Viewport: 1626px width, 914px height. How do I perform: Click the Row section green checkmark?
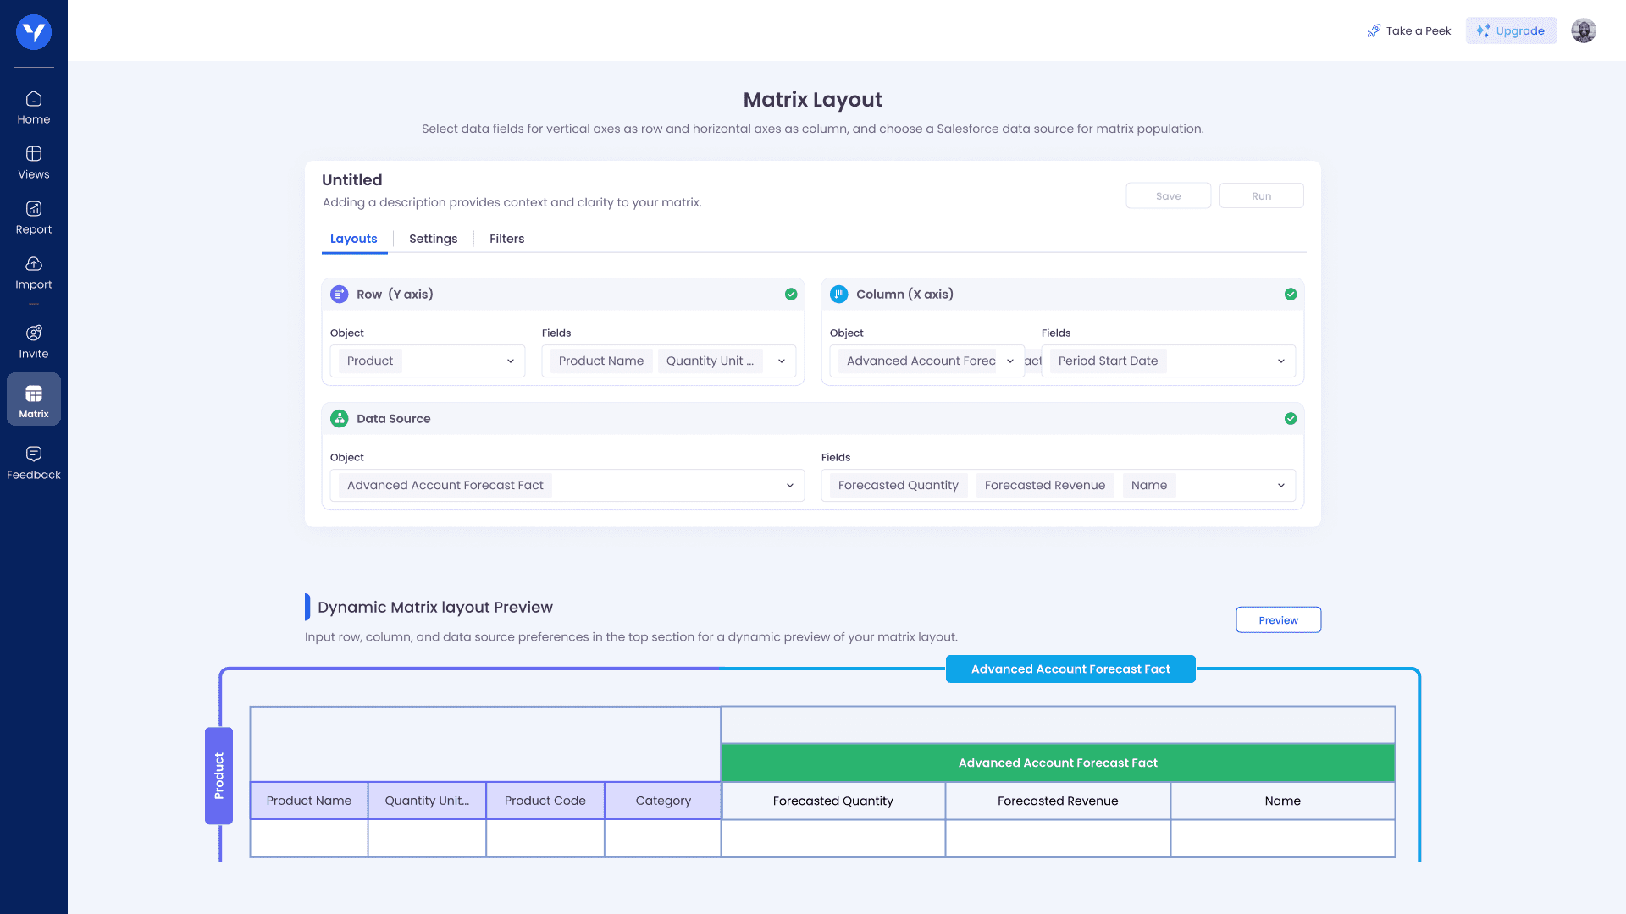point(791,295)
